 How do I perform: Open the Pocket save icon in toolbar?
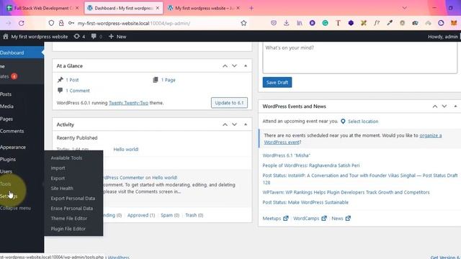click(274, 23)
